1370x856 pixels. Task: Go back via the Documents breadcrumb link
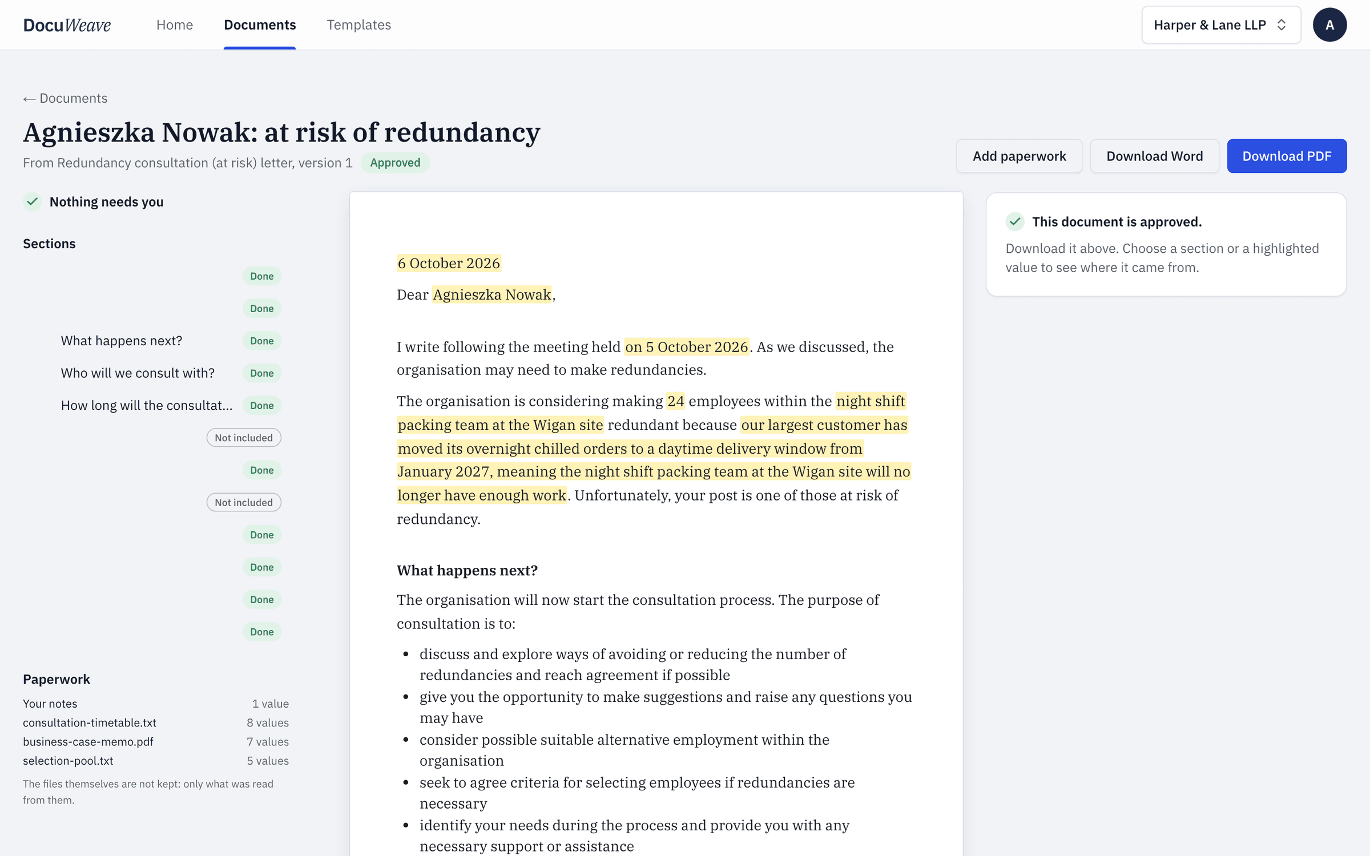pos(65,98)
